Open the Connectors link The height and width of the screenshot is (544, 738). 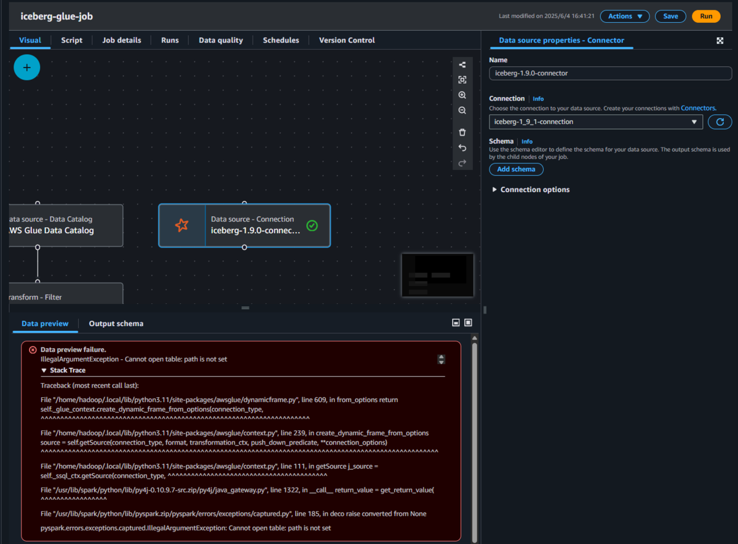698,108
